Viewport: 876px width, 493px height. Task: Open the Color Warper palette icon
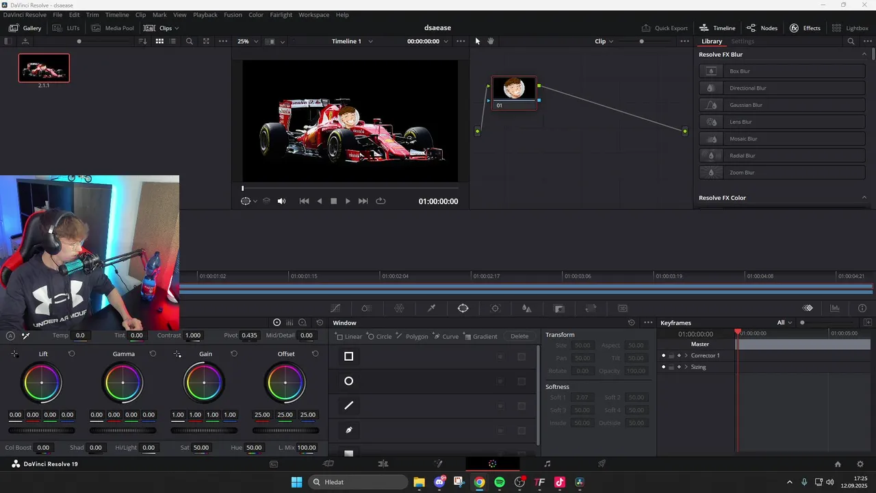[x=399, y=308]
